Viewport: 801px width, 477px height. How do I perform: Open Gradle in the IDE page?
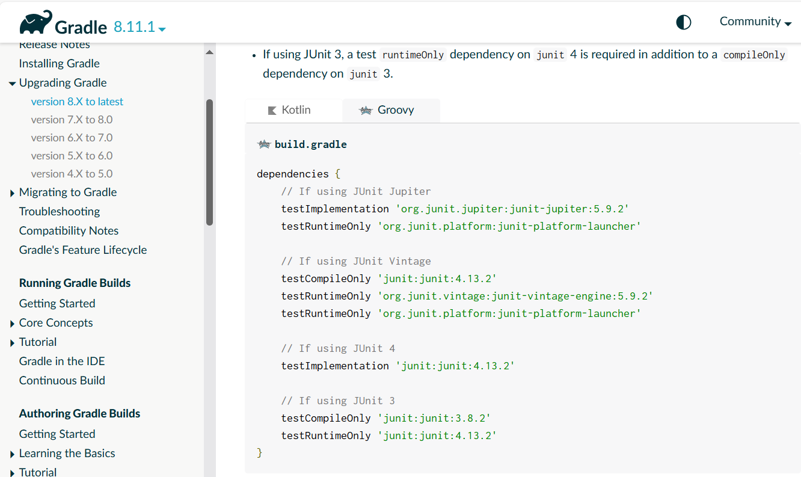click(x=62, y=361)
